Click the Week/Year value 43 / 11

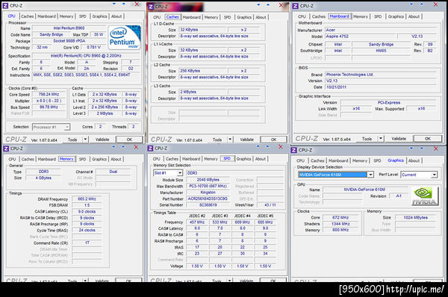(x=270, y=204)
